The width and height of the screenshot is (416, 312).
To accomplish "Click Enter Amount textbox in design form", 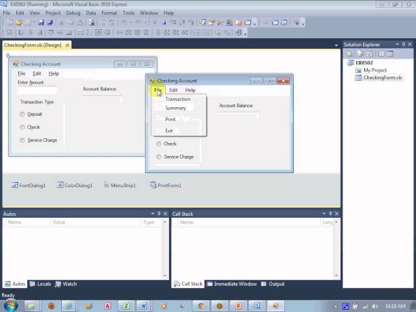I will click(x=37, y=90).
